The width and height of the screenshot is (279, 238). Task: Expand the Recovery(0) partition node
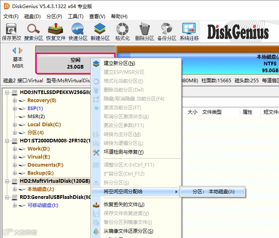(15, 100)
